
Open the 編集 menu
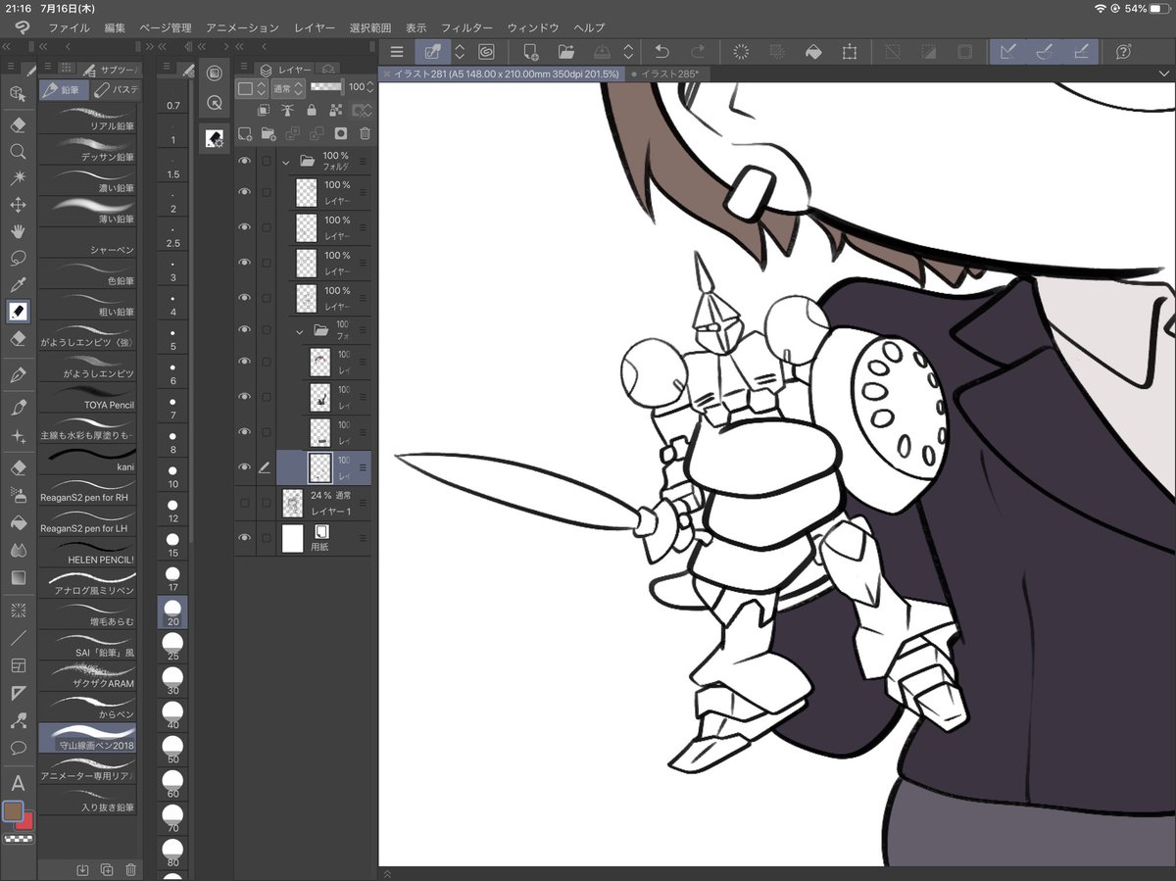click(x=115, y=27)
